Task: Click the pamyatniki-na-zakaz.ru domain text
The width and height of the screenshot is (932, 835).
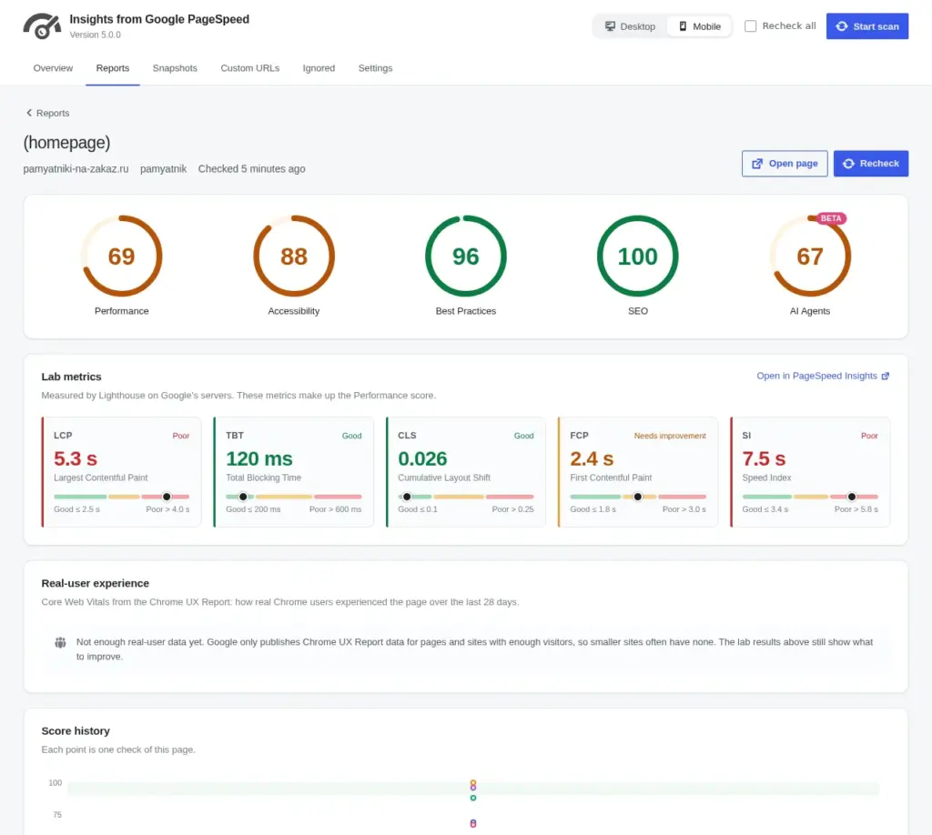Action: pyautogui.click(x=76, y=168)
